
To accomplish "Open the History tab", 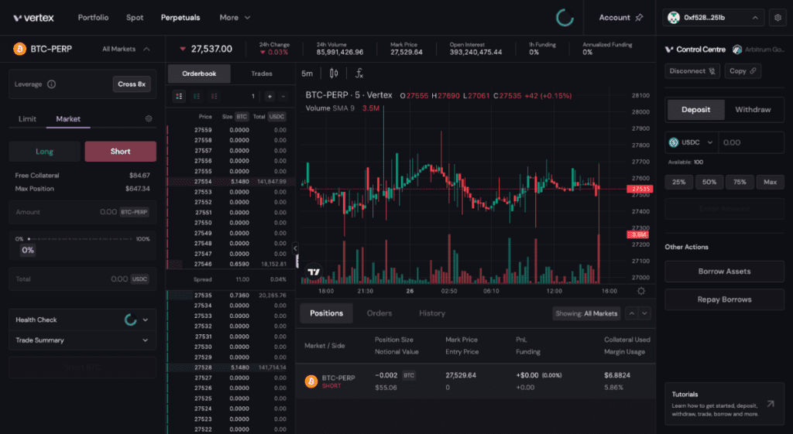I will point(432,313).
